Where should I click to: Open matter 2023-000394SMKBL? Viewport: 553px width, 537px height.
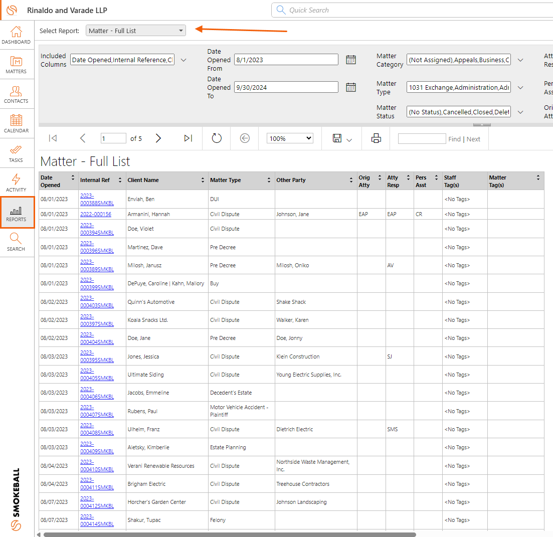[97, 229]
